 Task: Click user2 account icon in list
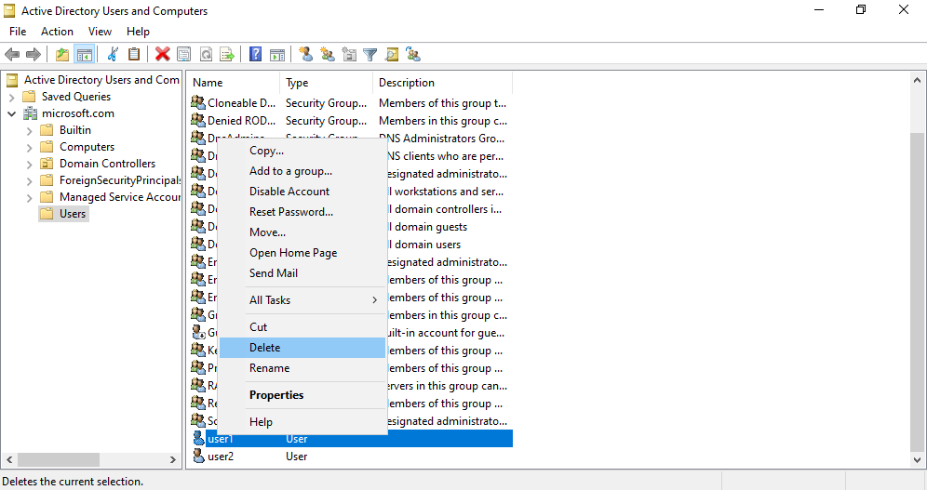point(198,456)
